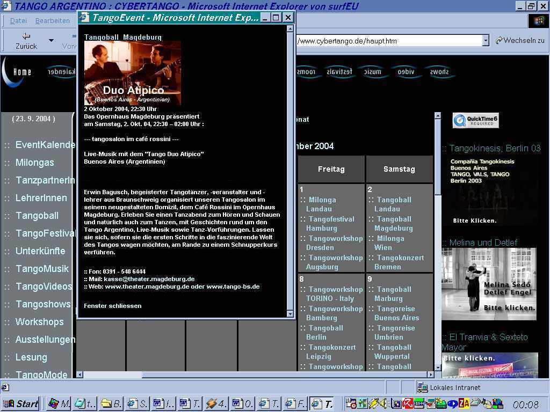Switch to Word taskbar item 'O.'
550x412 pixels.
[x=242, y=403]
